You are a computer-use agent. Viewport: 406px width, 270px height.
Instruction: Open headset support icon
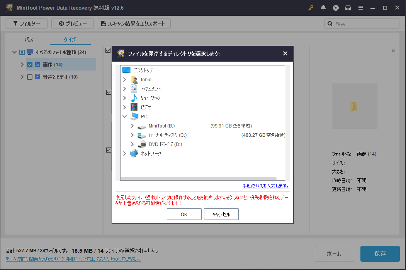pyautogui.click(x=348, y=8)
